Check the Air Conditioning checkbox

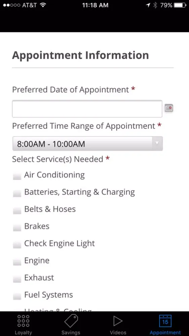(x=17, y=176)
